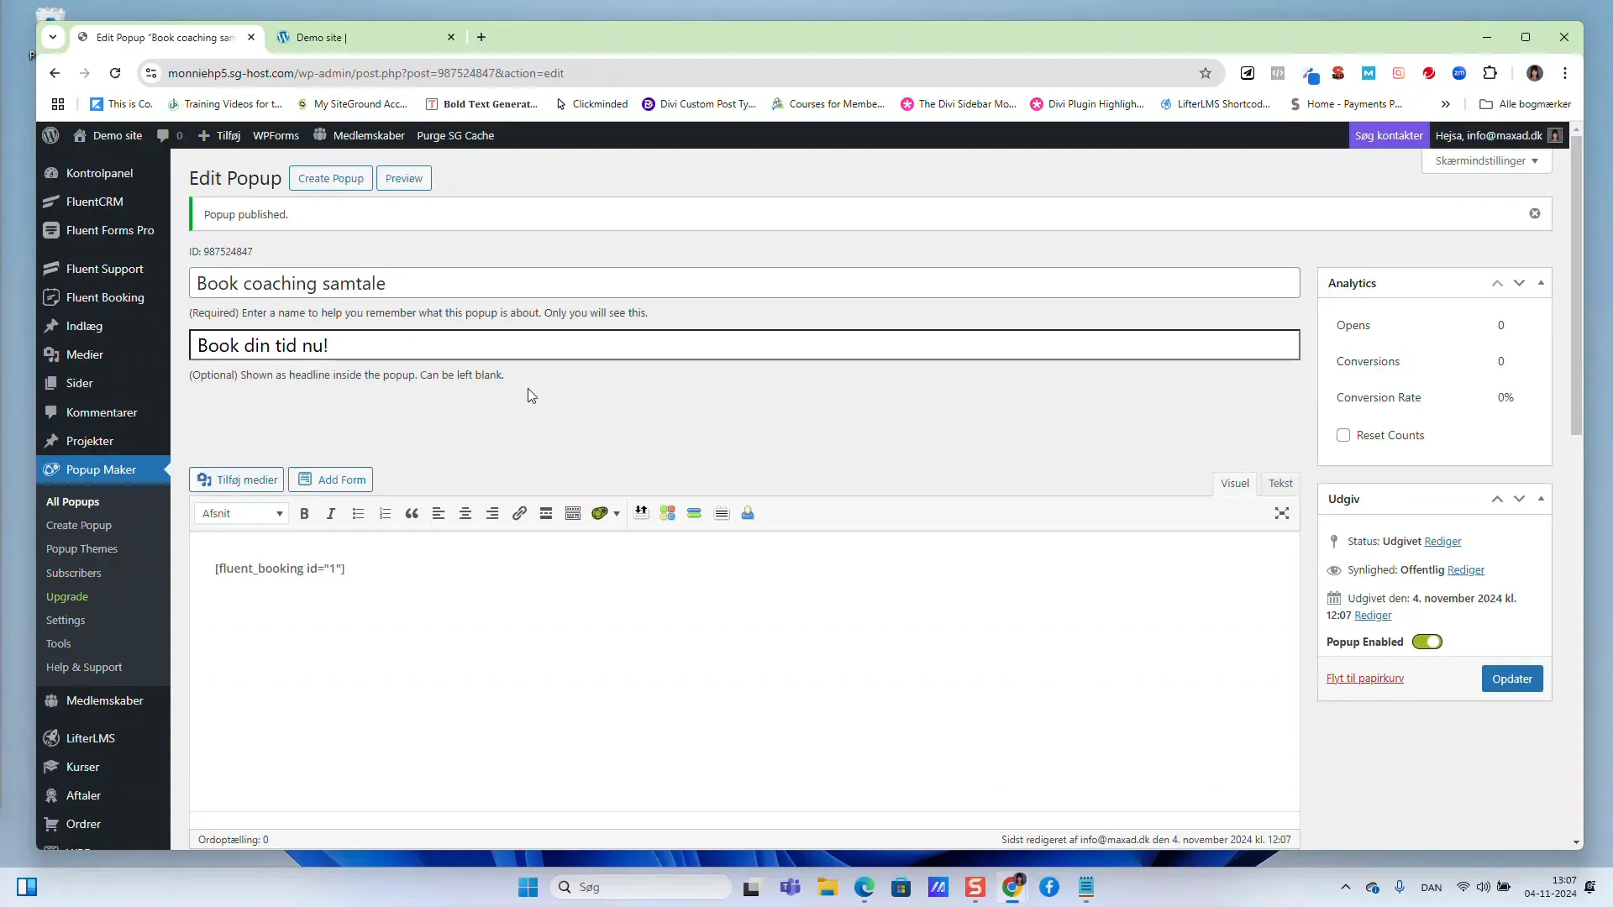Open the Afsnit paragraph format dropdown
The width and height of the screenshot is (1613, 907).
click(x=242, y=513)
